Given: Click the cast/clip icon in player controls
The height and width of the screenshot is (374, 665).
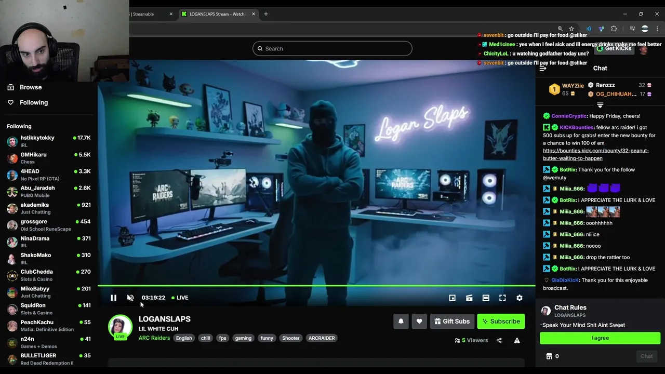Looking at the screenshot, I should point(469,298).
